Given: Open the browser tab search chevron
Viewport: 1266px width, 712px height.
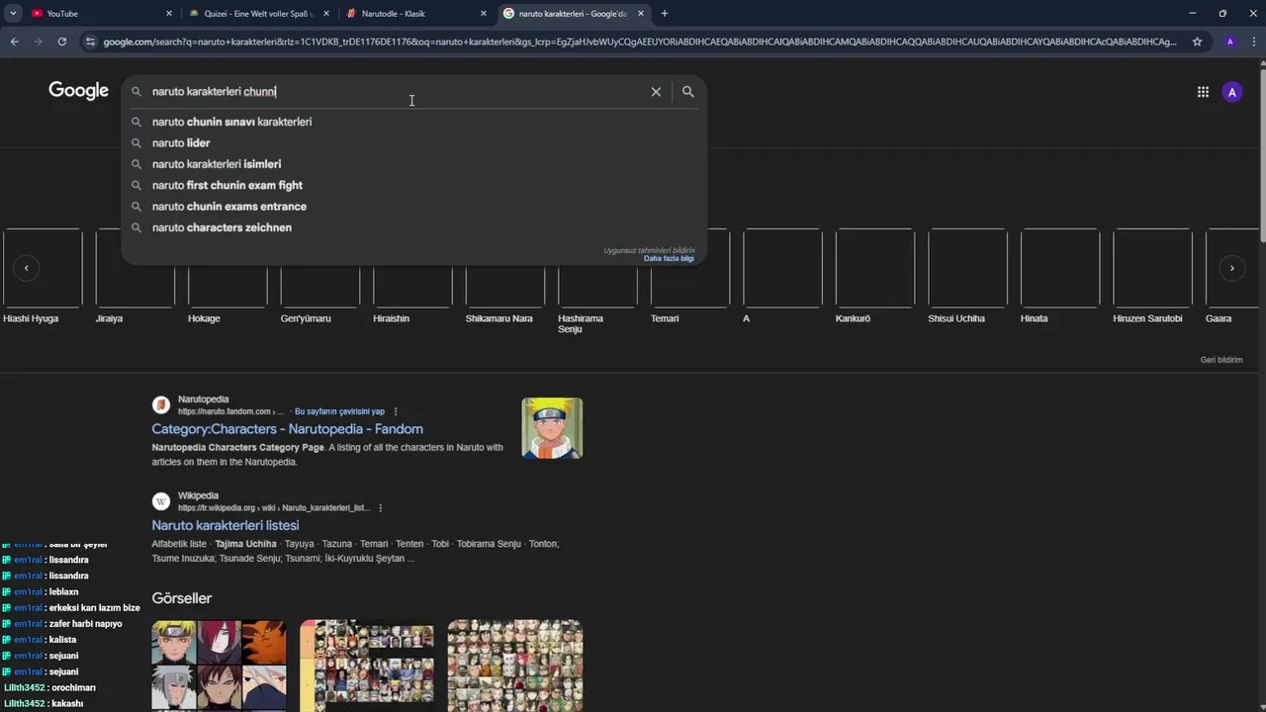Looking at the screenshot, I should pos(13,13).
